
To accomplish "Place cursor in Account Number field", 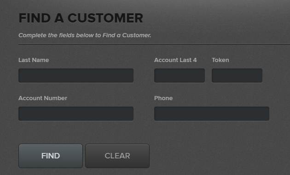I will click(76, 114).
